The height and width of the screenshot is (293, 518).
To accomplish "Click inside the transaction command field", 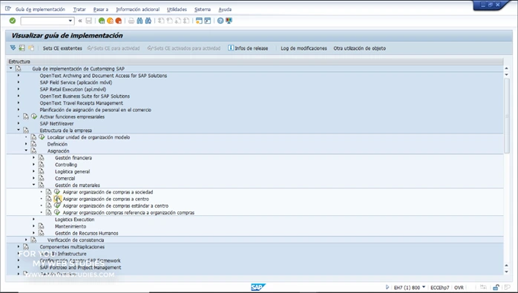I will (45, 21).
